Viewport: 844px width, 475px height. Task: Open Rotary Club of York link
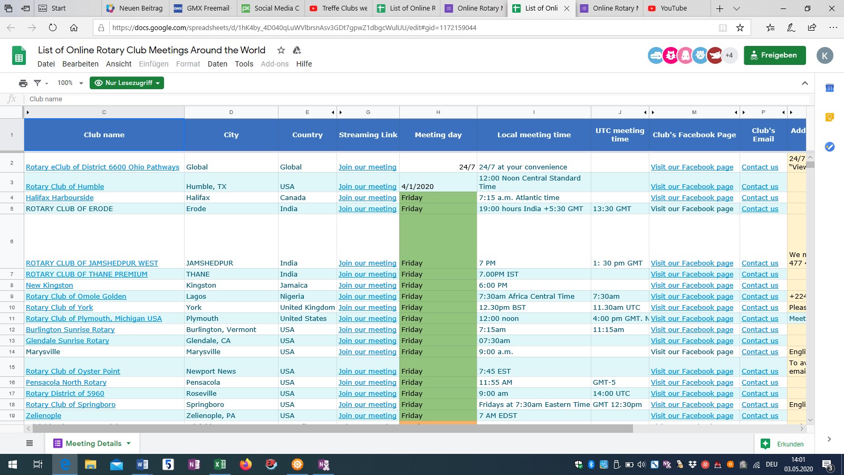(59, 307)
